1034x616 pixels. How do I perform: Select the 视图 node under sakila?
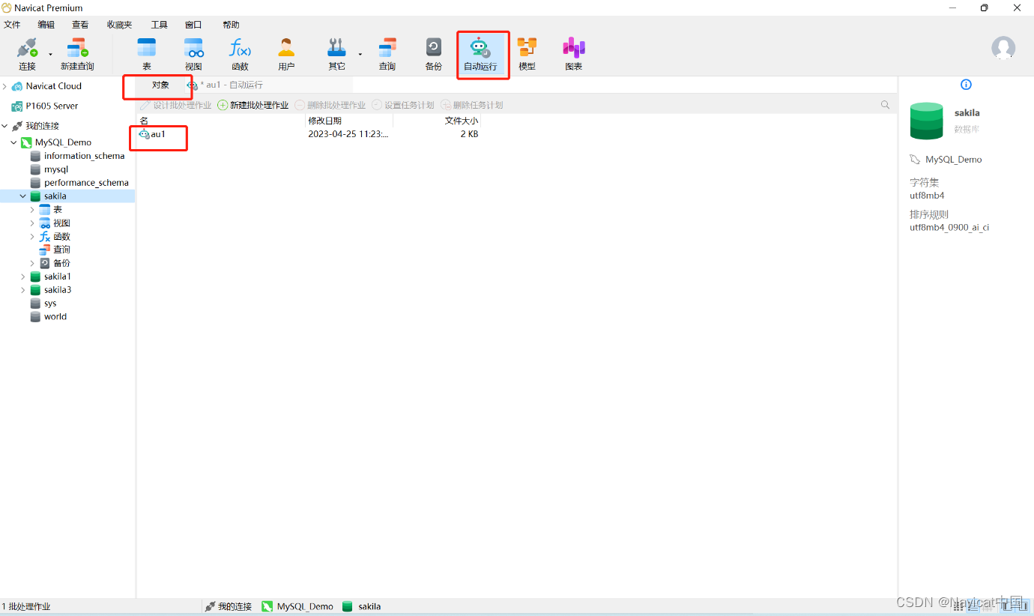pyautogui.click(x=61, y=223)
